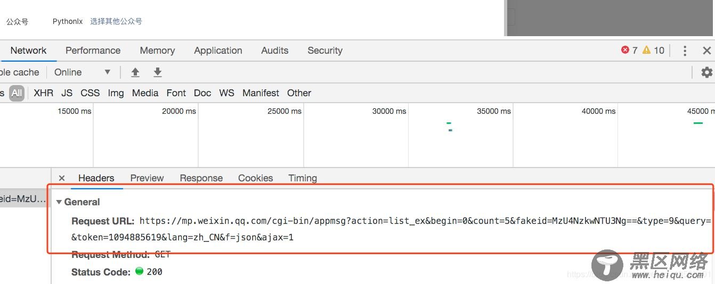This screenshot has height=284, width=715.
Task: Click the Status Code 200 value
Action: (155, 272)
